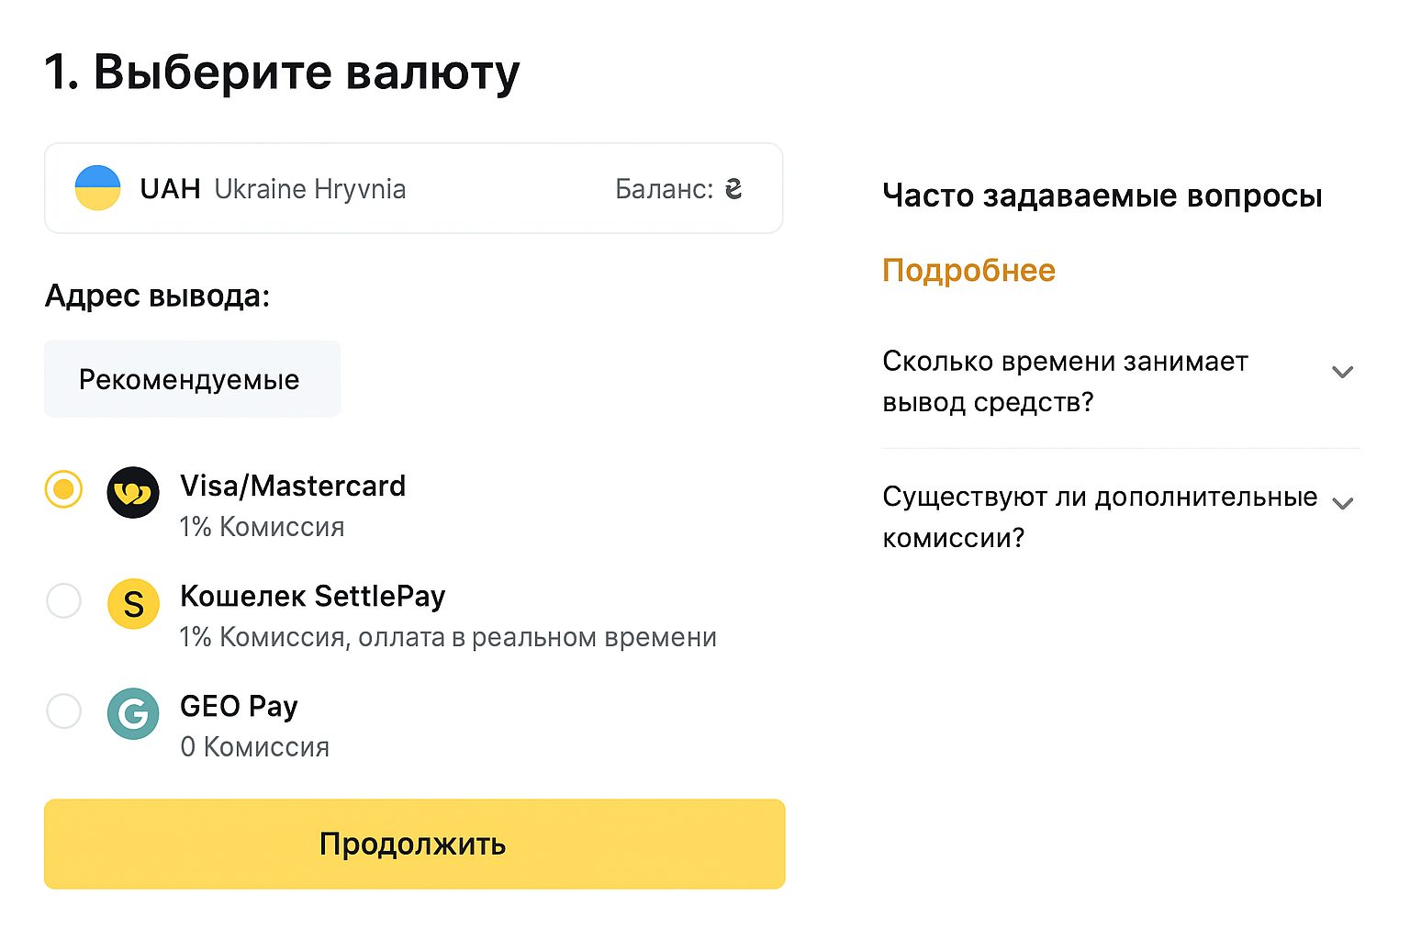Open the UAH currency selector

click(x=413, y=187)
